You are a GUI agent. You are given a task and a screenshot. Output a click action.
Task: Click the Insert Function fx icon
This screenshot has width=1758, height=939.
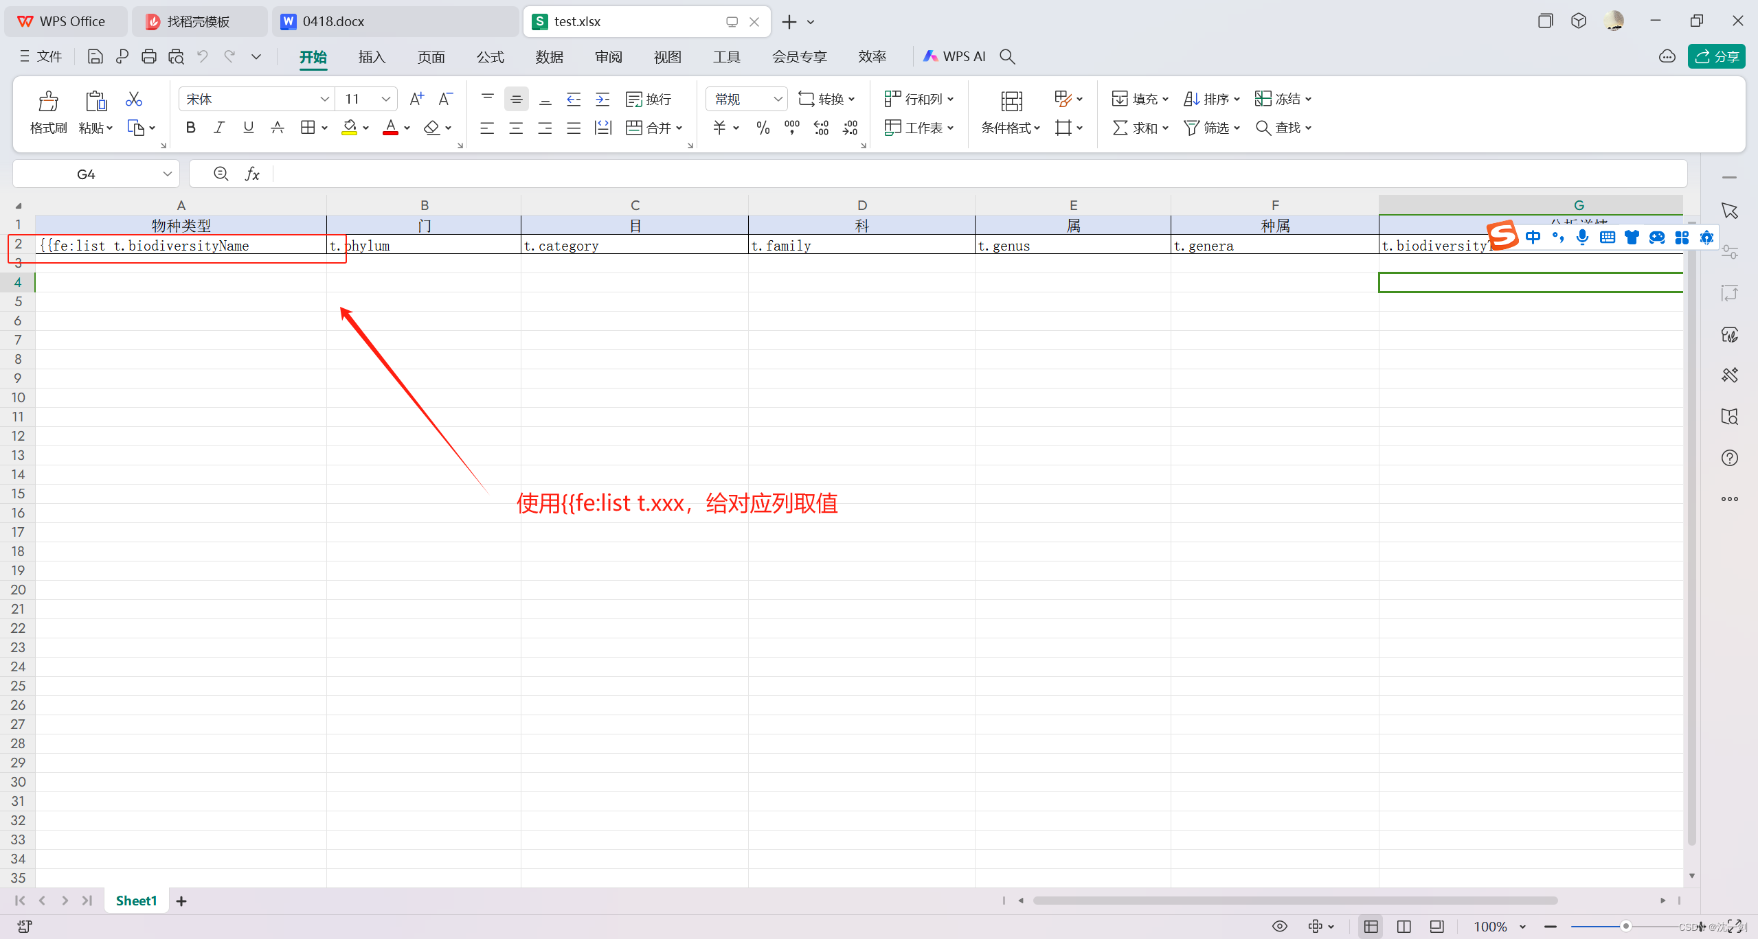click(x=252, y=174)
